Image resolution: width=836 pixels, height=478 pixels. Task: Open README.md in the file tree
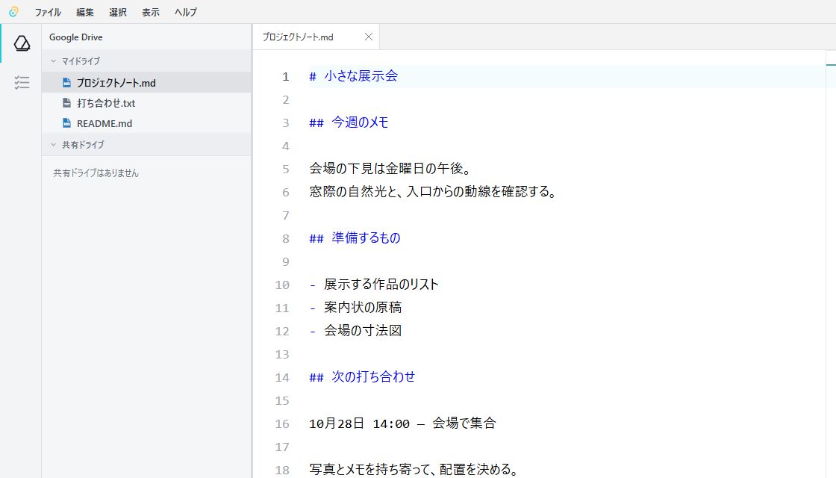pyautogui.click(x=146, y=123)
